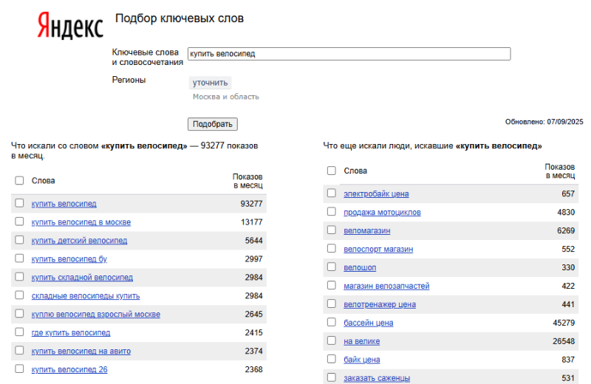Screen dimensions: 591x384
Task: Check the box for заказать саженцы
Action: point(331,377)
